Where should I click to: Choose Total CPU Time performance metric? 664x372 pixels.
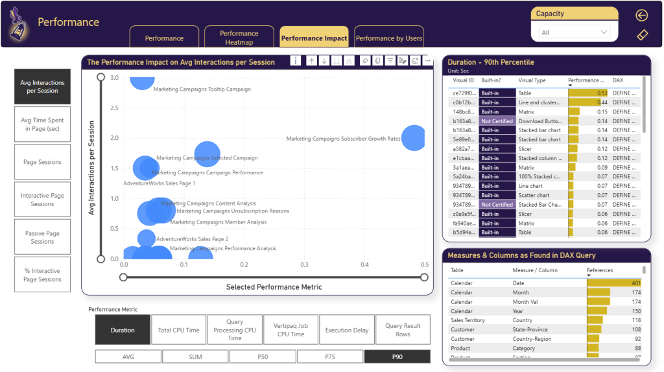[178, 330]
